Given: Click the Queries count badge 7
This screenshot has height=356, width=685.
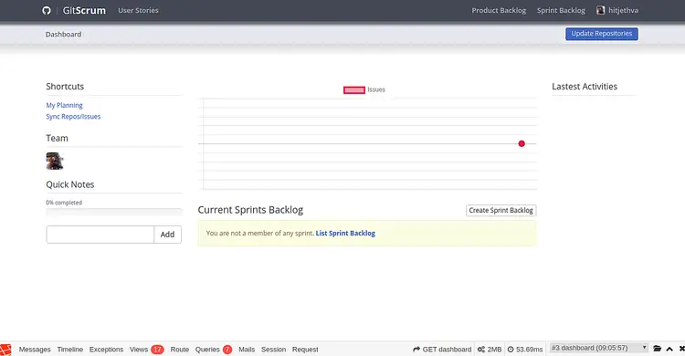Looking at the screenshot, I should tap(227, 350).
